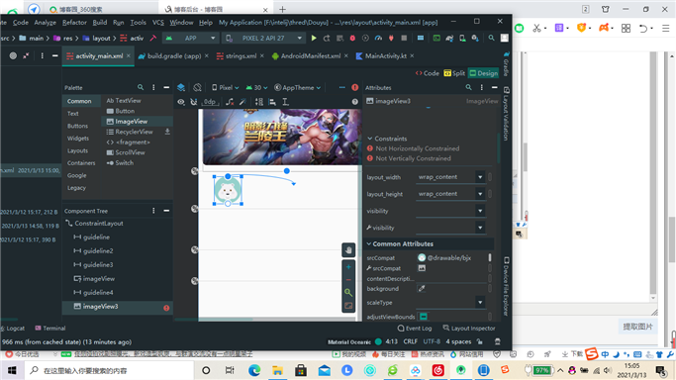676x380 pixels.
Task: Open layout_width wrap_content dropdown
Action: coord(450,177)
